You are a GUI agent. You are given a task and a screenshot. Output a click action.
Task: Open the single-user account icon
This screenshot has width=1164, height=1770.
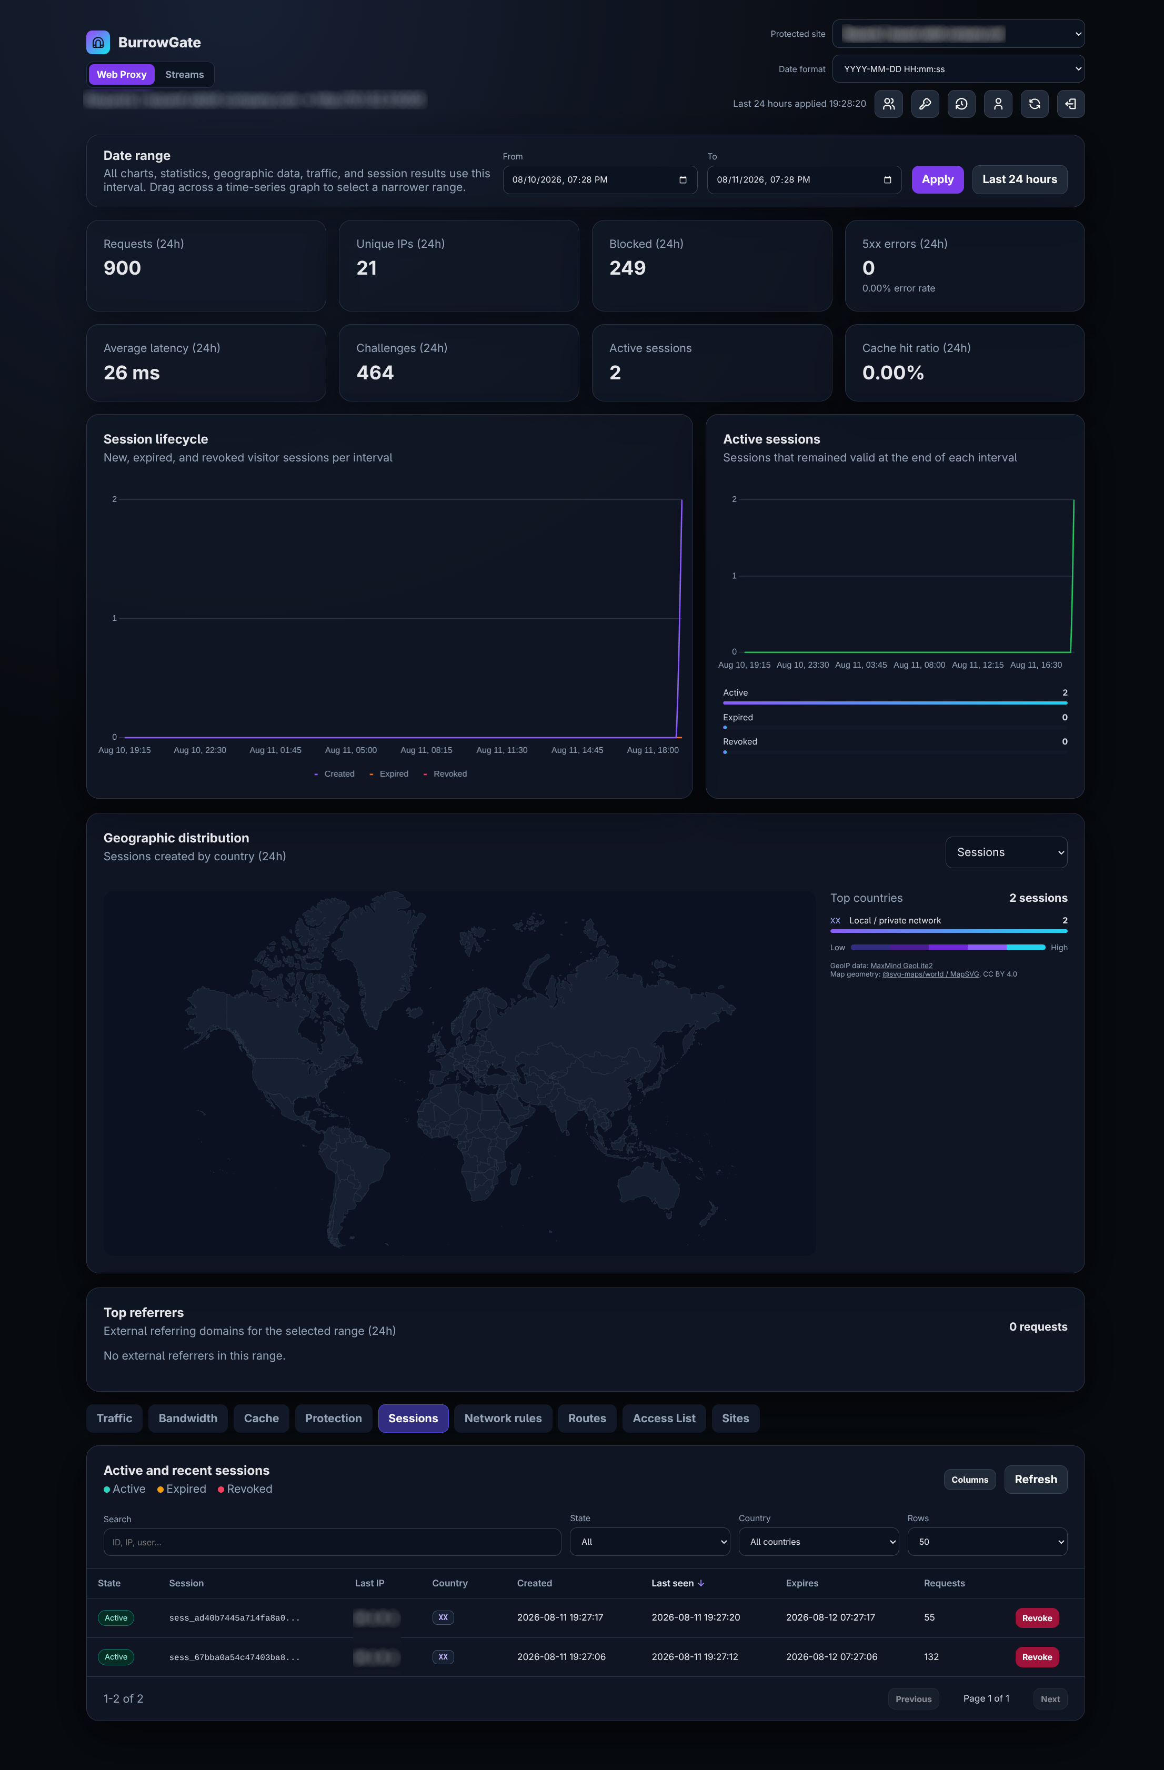click(x=997, y=104)
